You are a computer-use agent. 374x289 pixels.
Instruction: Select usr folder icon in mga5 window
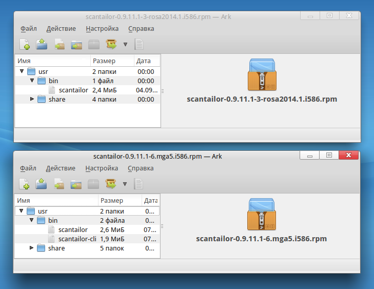(31, 211)
